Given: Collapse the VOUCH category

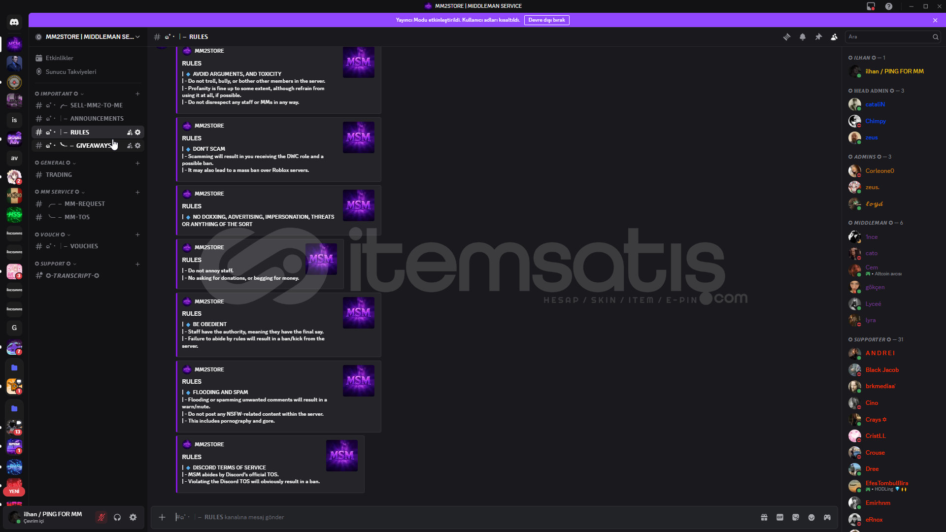Looking at the screenshot, I should pos(53,235).
